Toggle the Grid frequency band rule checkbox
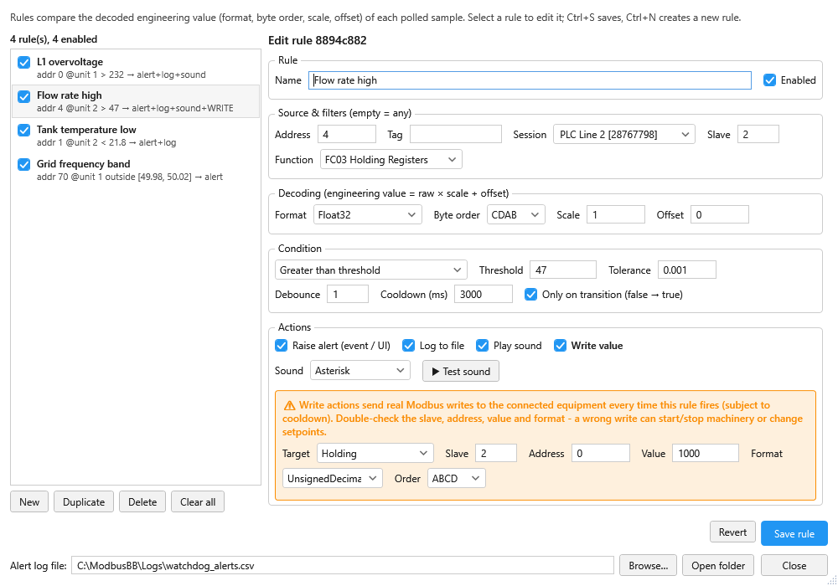The width and height of the screenshot is (838, 586). [x=24, y=164]
